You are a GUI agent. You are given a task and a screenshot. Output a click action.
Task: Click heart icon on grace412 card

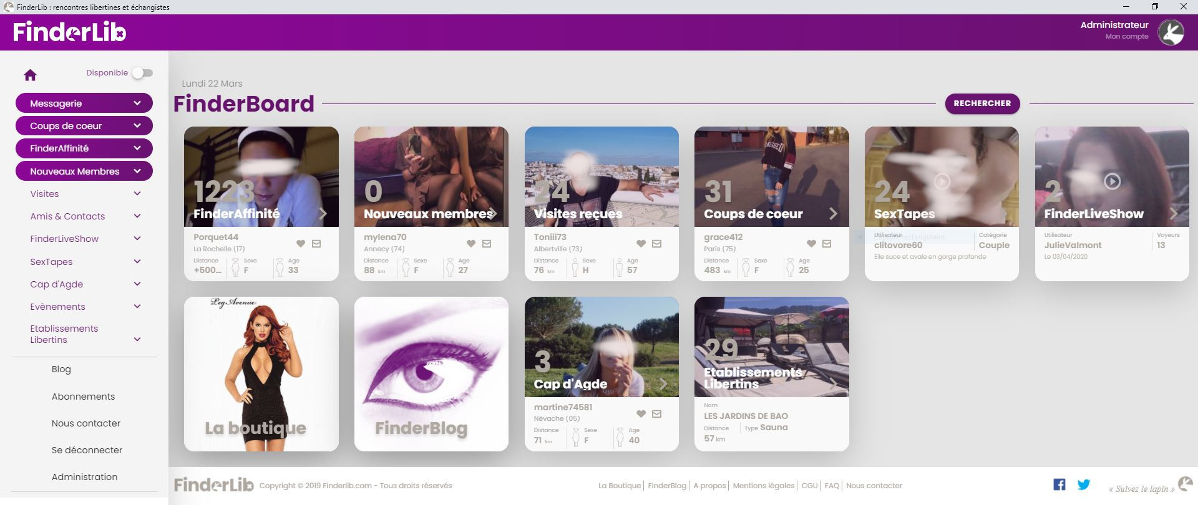coord(811,244)
